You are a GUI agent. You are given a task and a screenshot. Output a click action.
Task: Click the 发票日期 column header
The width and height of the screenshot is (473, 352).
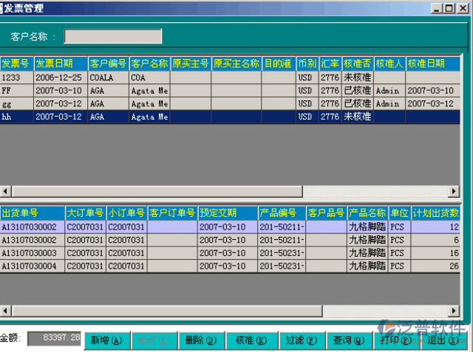[x=61, y=63]
